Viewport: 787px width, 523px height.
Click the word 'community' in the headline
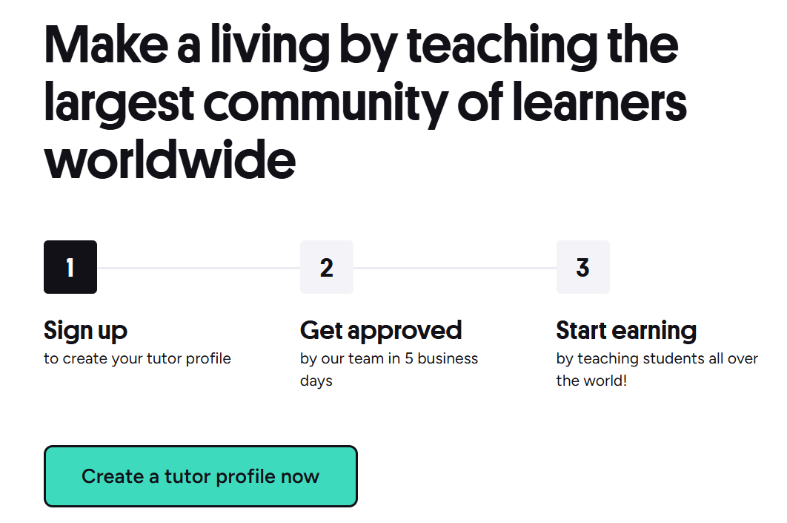325,104
